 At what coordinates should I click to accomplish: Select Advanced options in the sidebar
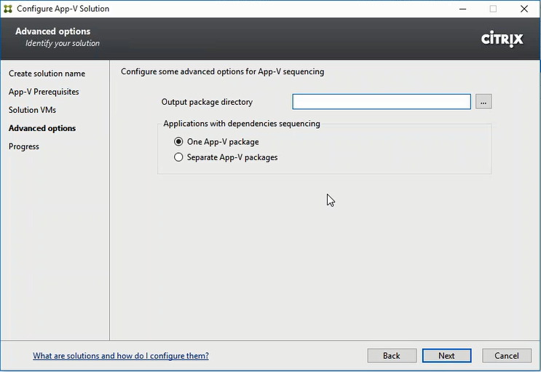point(42,128)
